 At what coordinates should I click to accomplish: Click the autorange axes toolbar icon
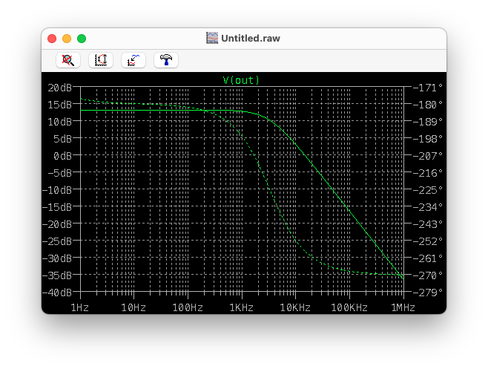[x=101, y=60]
